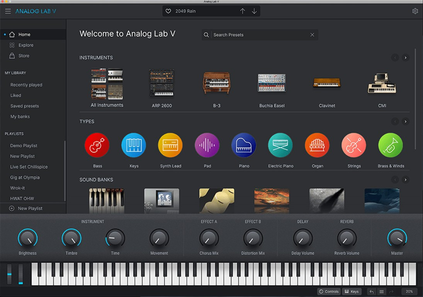This screenshot has width=423, height=297.
Task: Select the Strings type icon
Action: pyautogui.click(x=354, y=145)
